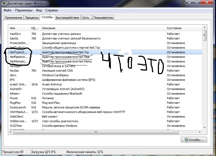
Task: Click description 'Служба поддержки Bluetooth'
Action: 62,94
